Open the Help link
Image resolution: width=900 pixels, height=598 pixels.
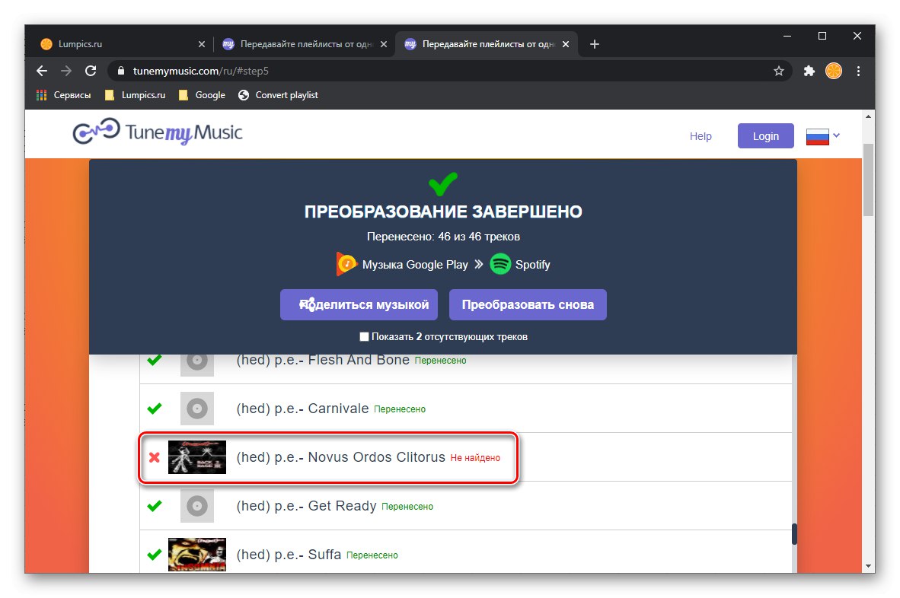coord(701,136)
